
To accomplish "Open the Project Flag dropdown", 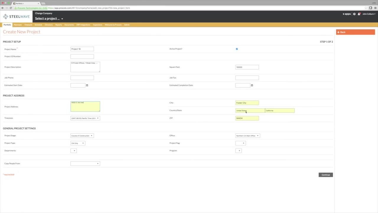I will click(240, 143).
